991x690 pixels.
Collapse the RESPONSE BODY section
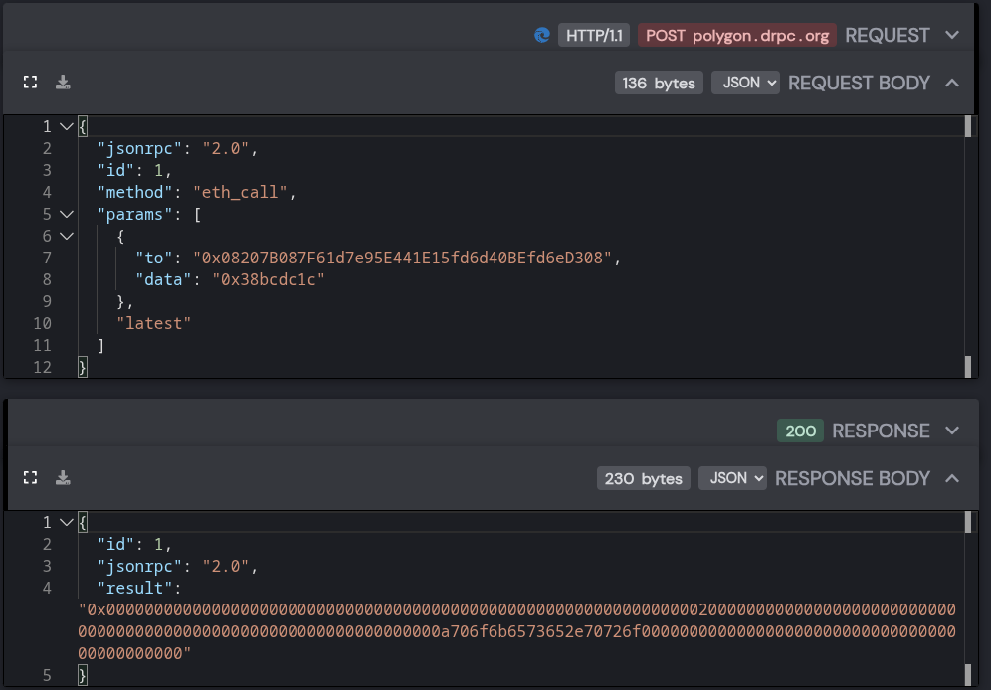tap(952, 478)
